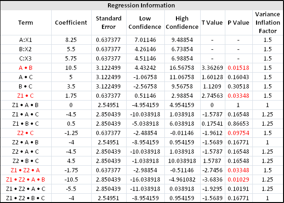Select the A:X1 term cell

coord(26,41)
